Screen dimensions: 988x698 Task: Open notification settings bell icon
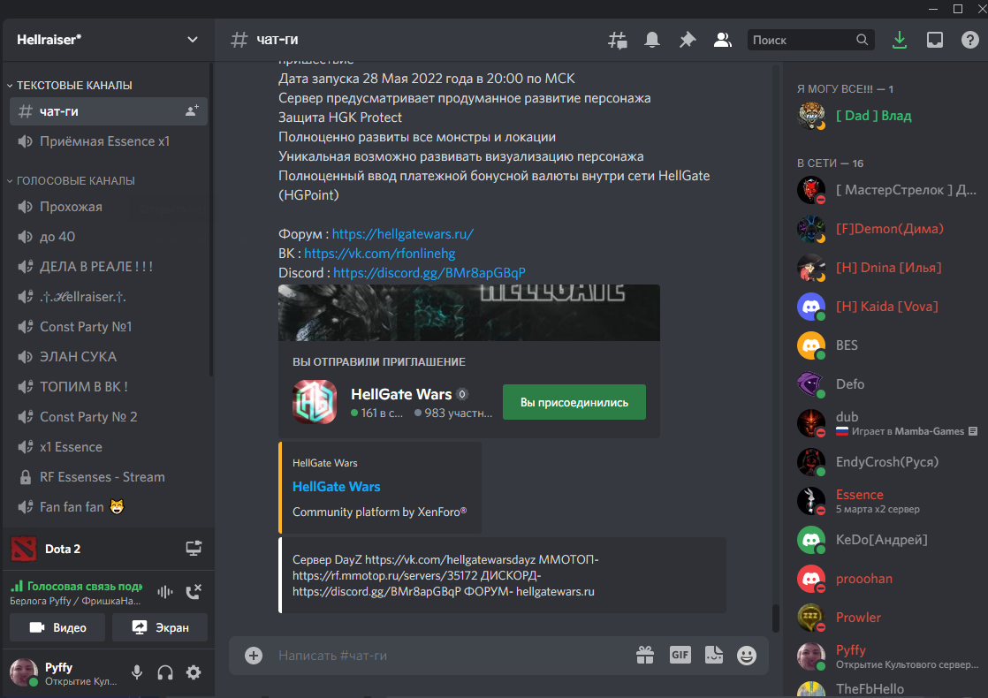(x=652, y=41)
